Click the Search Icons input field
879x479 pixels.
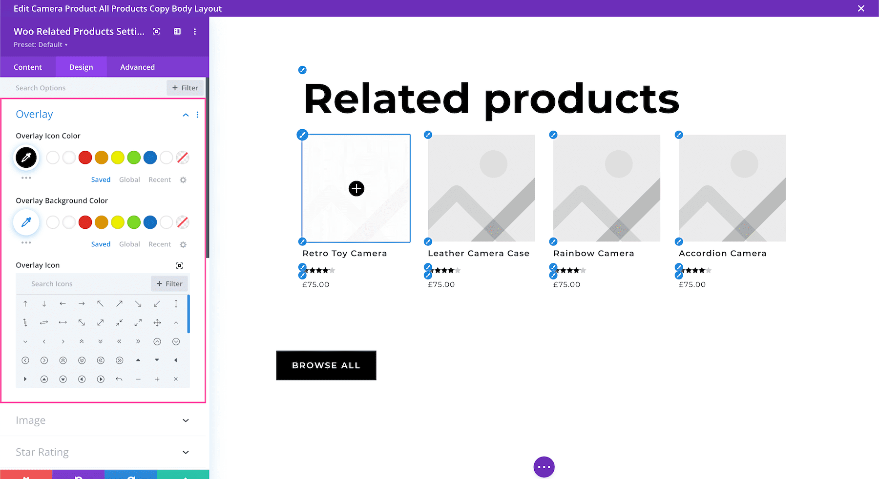tap(73, 283)
